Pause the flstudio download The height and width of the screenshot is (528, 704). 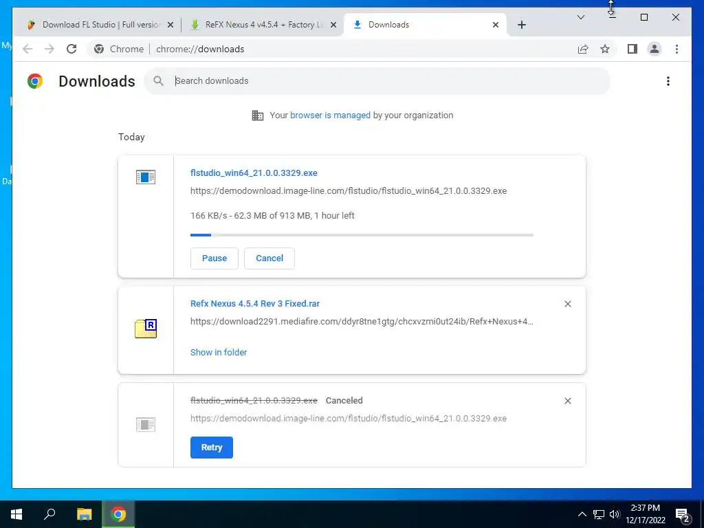click(214, 258)
